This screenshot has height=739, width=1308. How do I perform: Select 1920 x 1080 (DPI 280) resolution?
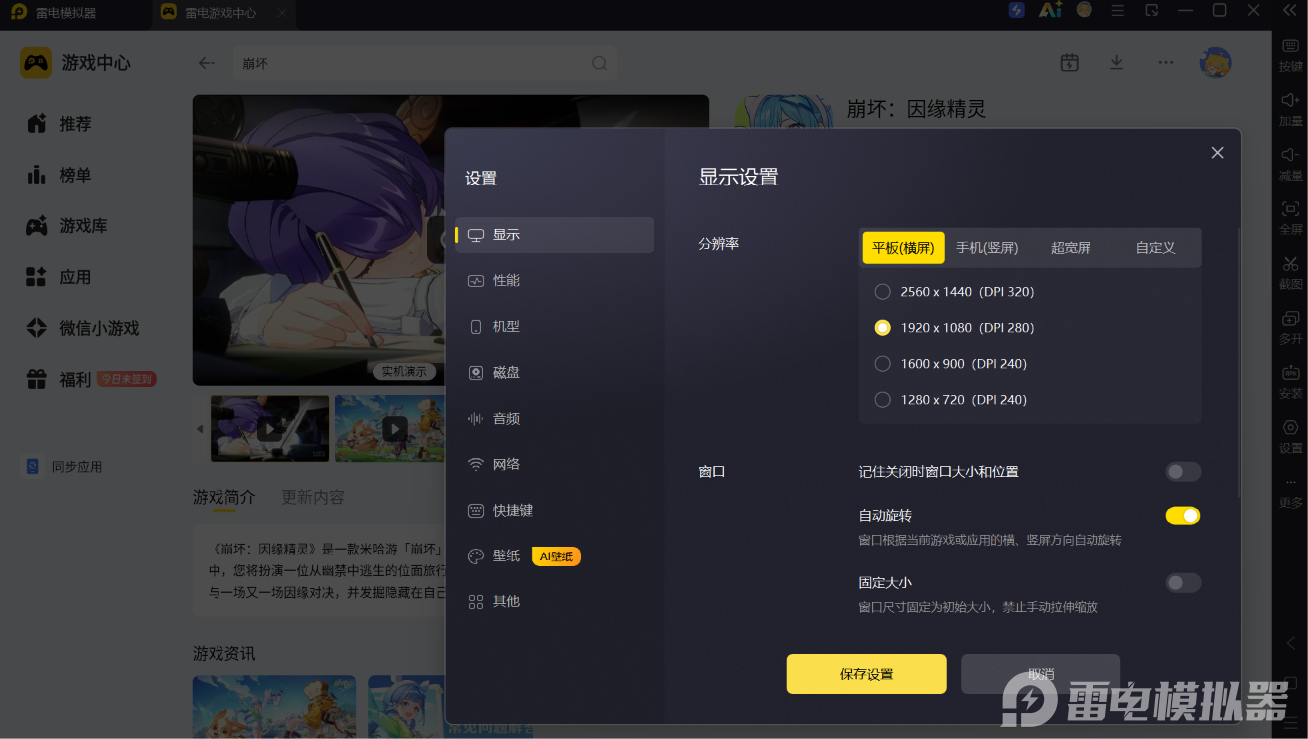click(x=954, y=328)
